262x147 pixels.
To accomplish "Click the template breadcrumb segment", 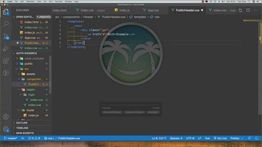I will click(x=138, y=17).
